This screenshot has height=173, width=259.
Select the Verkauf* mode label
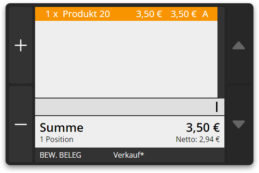(x=129, y=155)
